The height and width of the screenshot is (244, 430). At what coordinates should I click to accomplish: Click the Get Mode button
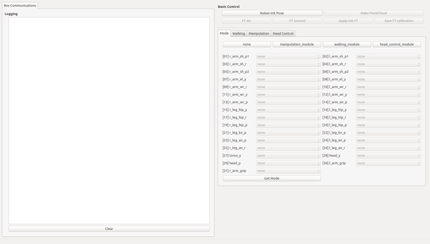click(x=271, y=178)
